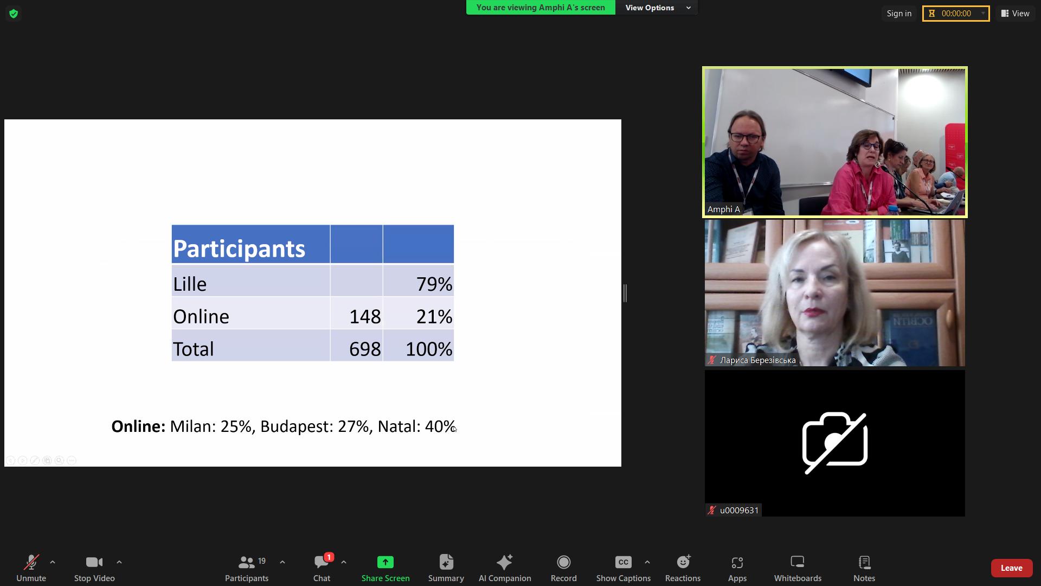Click the Unmute microphone icon

coord(31,563)
